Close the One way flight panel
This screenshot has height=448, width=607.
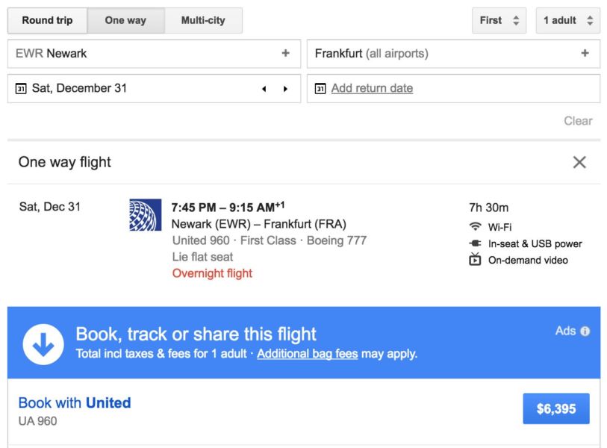coord(579,162)
